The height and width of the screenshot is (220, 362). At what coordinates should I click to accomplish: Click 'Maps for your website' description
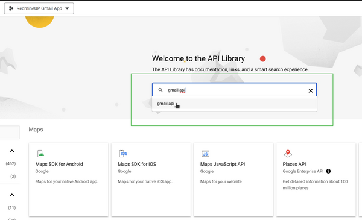[221, 181]
